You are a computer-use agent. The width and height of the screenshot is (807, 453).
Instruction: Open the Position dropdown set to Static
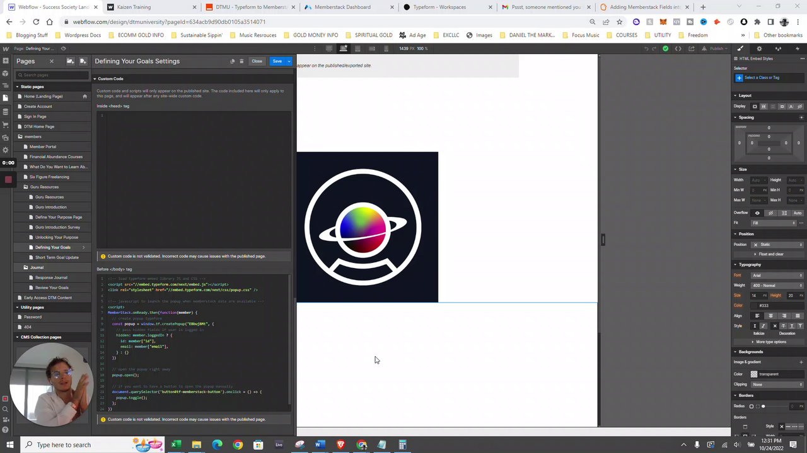pyautogui.click(x=777, y=244)
